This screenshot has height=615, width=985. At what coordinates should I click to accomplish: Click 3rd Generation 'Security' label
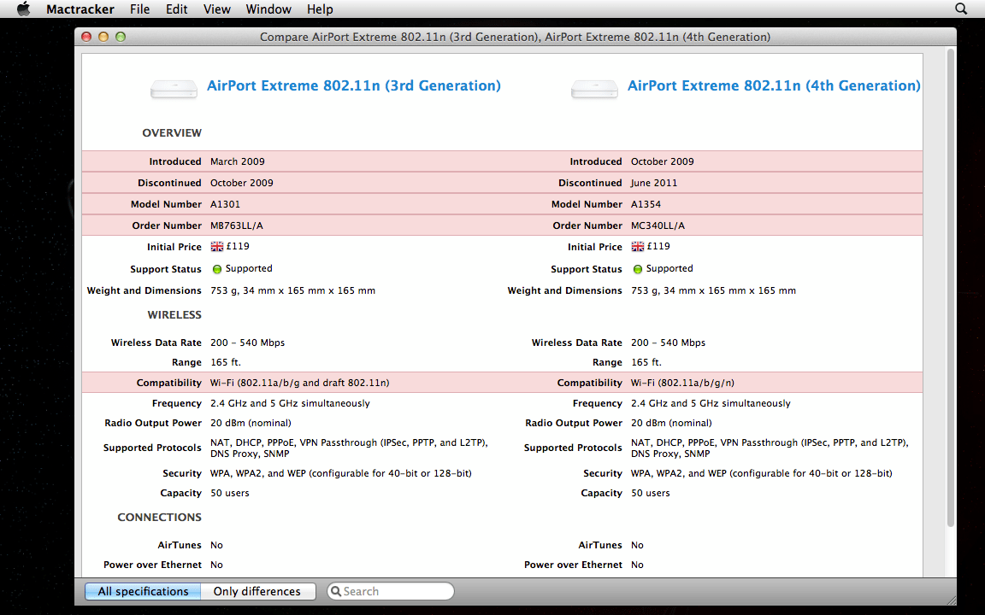(x=182, y=474)
